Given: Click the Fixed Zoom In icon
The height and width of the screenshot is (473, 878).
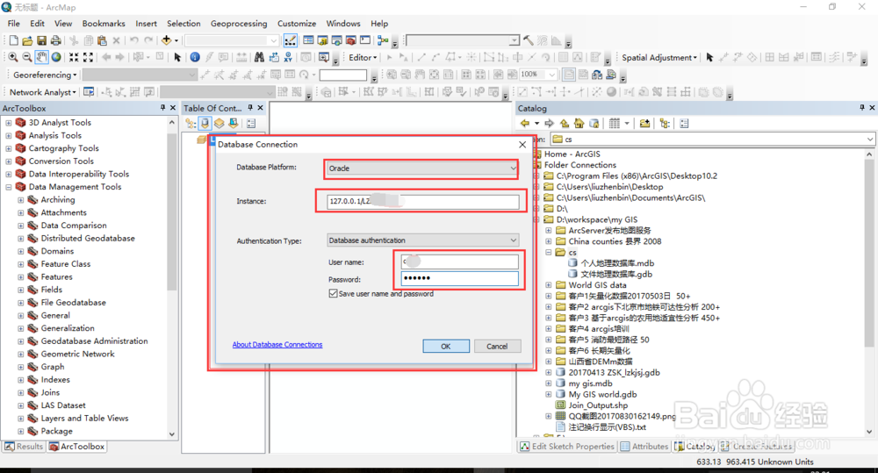Looking at the screenshot, I should pyautogui.click(x=74, y=57).
